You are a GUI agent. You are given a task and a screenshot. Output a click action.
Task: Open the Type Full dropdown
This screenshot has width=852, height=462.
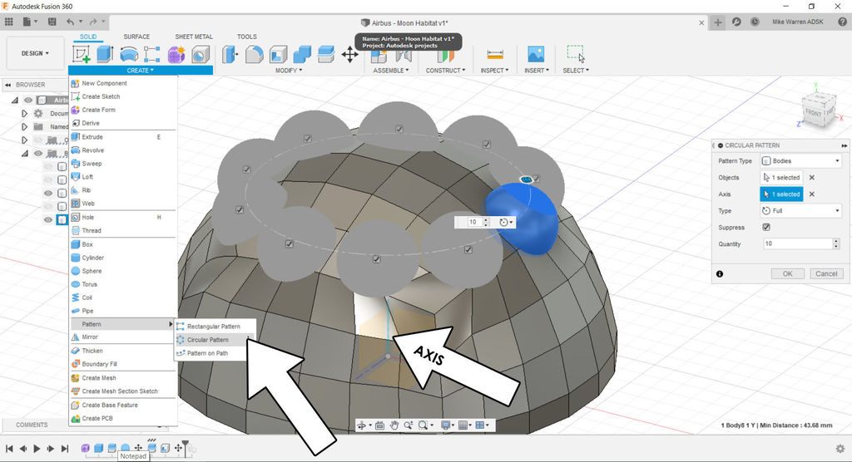tap(801, 211)
